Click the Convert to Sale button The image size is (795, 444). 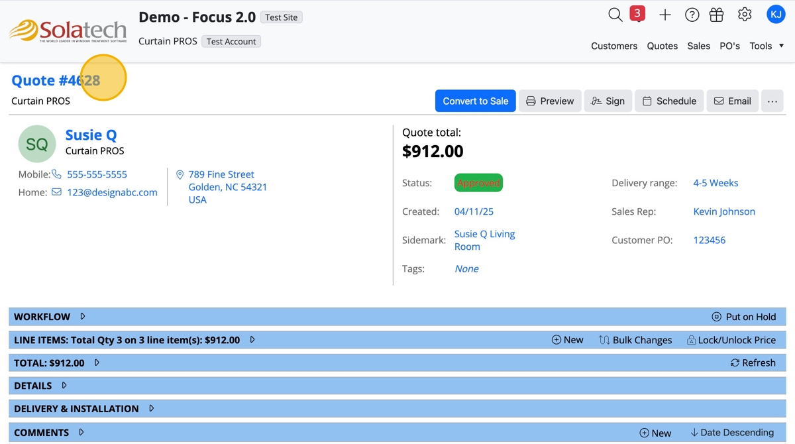click(x=475, y=101)
